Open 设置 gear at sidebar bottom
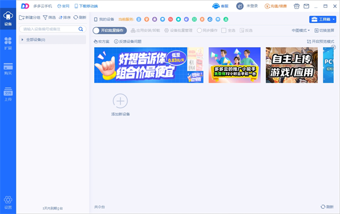 [x=8, y=203]
